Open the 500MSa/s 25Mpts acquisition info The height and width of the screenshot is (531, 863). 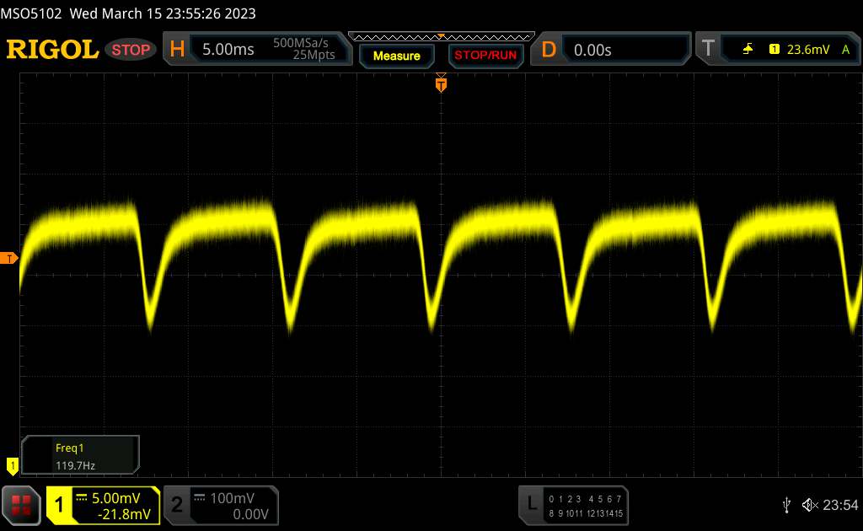304,49
